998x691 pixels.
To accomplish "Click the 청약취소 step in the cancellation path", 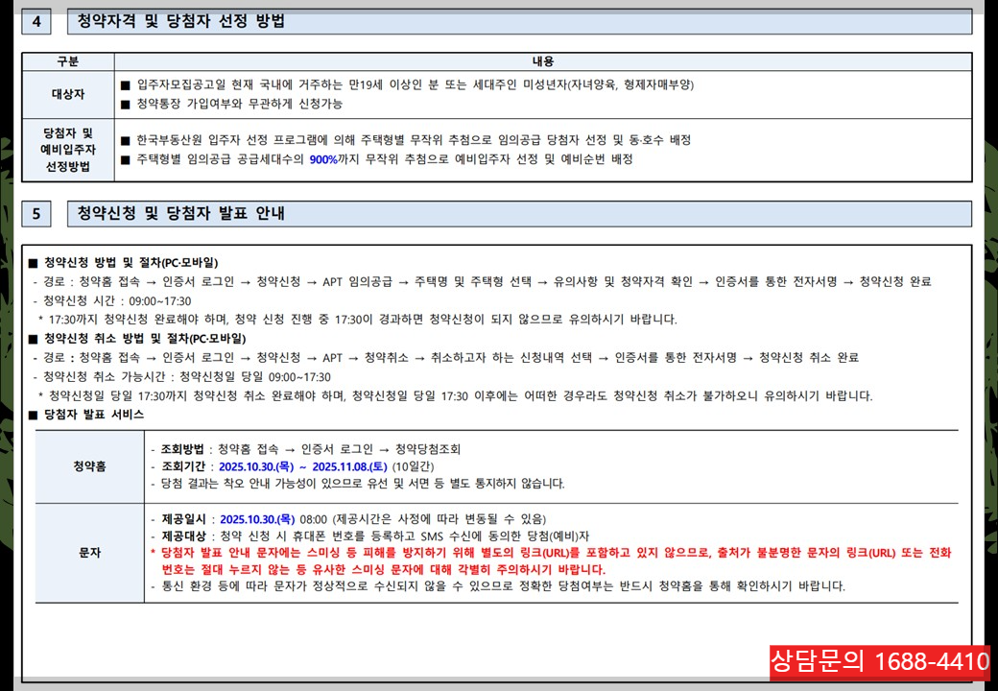I will click(x=387, y=358).
